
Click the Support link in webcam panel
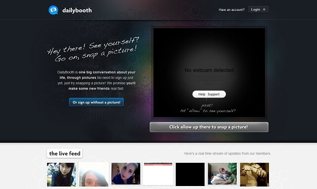(213, 94)
